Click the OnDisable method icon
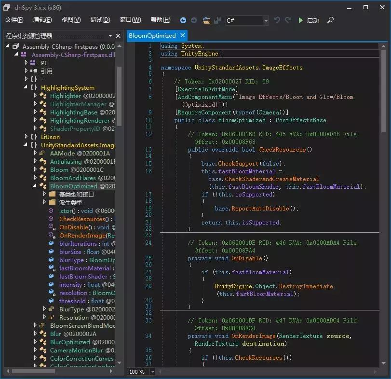Viewport: 391px width, 379px height. click(x=50, y=227)
